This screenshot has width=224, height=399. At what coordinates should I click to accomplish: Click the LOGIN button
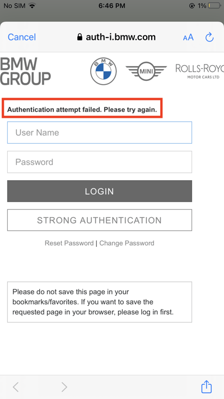(100, 191)
